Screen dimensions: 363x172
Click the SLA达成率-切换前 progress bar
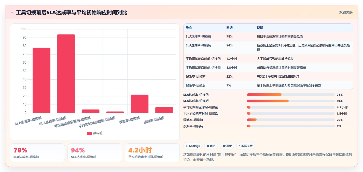291,95
